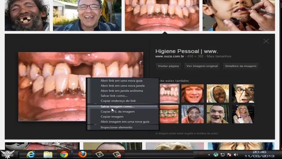Launch Firefox from the taskbar
Viewport: 282px width, 159px height.
click(82, 154)
